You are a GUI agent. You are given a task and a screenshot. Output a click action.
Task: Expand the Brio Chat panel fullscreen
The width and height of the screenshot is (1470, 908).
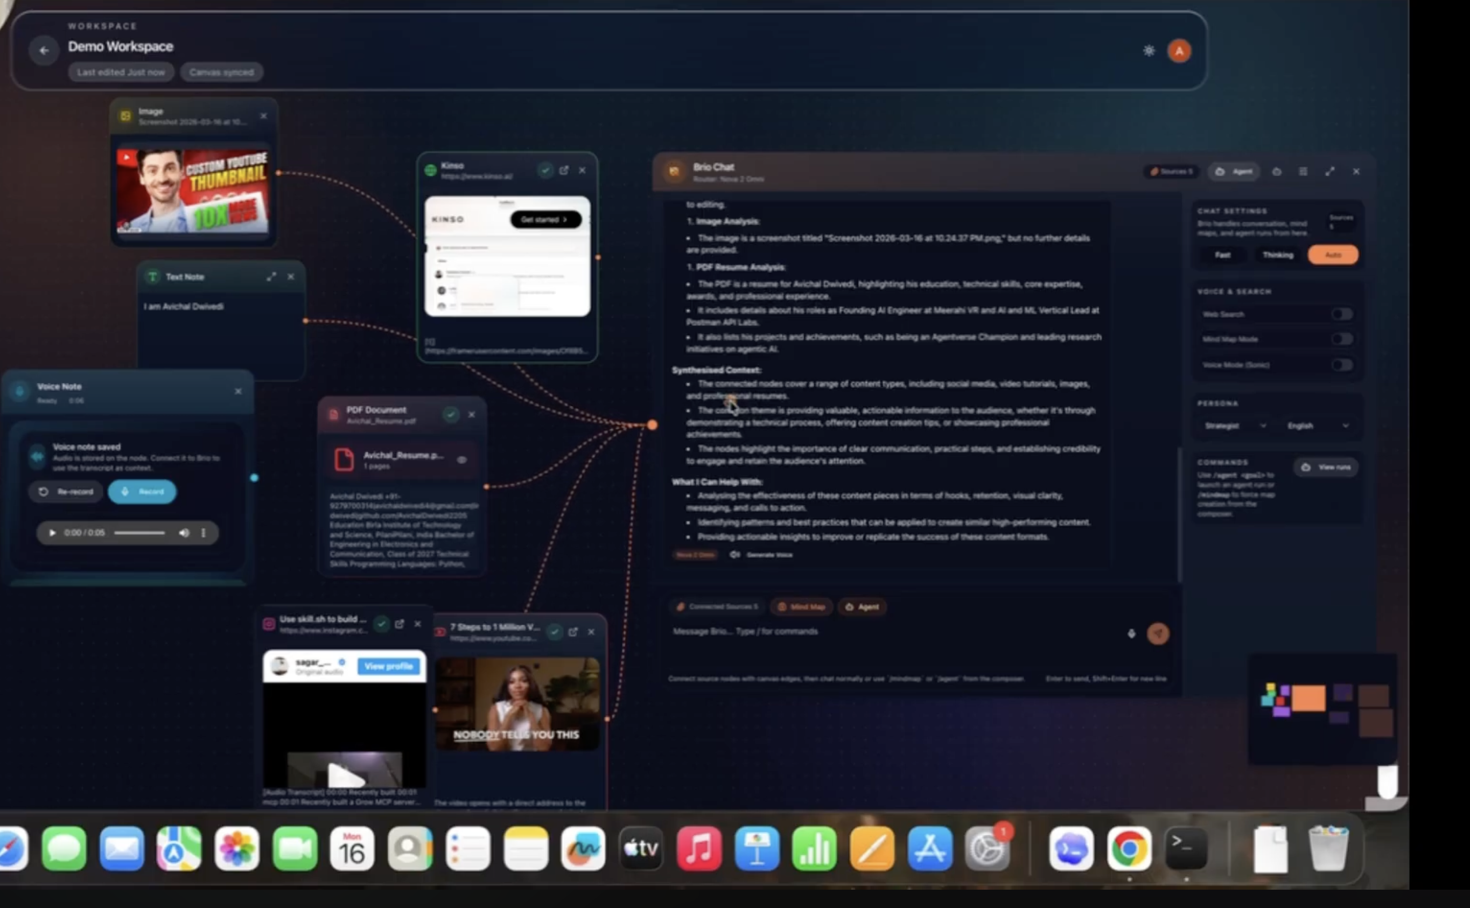(1329, 172)
